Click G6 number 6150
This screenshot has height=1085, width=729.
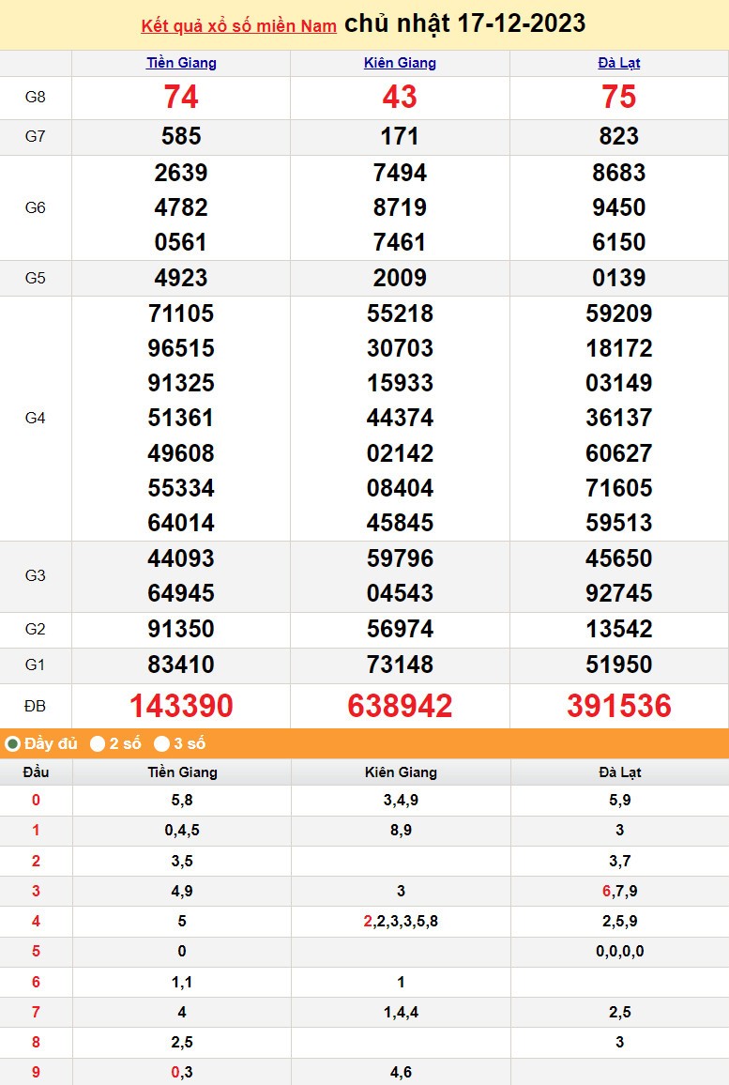click(x=619, y=242)
